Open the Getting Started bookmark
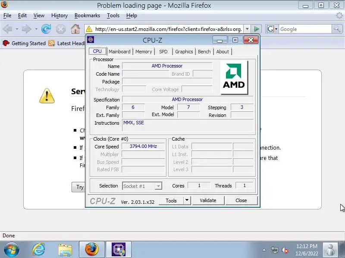 24,43
